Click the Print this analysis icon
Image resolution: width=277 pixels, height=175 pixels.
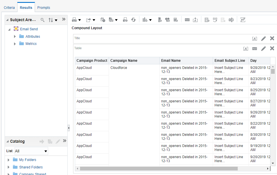point(75,19)
